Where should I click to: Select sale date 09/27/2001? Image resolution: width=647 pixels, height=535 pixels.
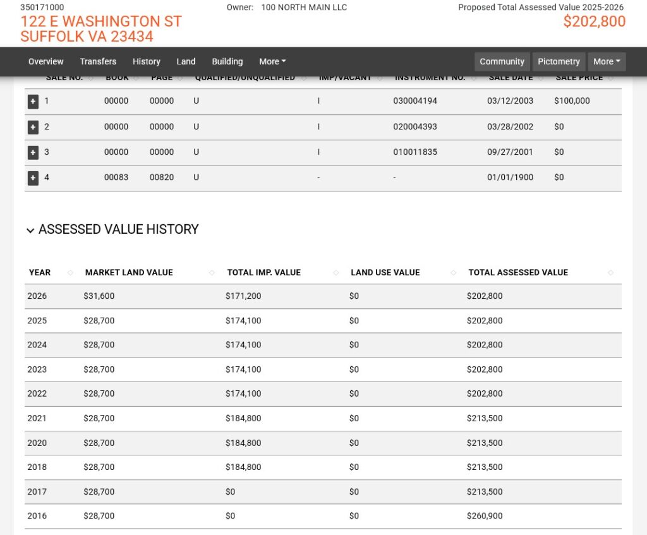coord(510,152)
